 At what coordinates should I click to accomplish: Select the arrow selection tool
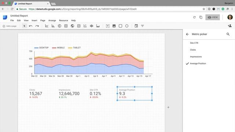[x=24, y=26]
